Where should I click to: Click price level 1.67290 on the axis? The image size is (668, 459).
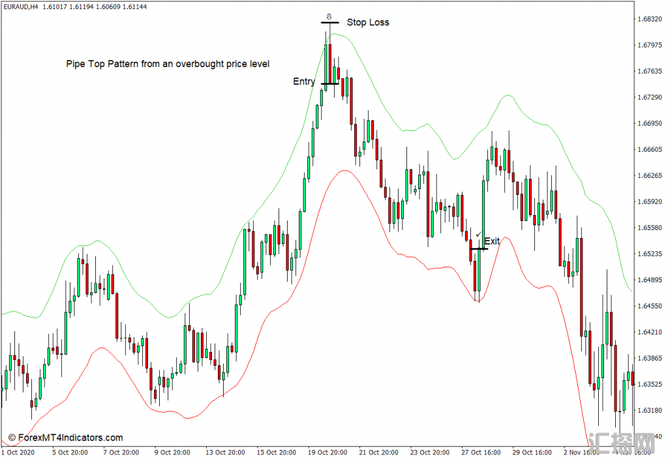point(650,97)
